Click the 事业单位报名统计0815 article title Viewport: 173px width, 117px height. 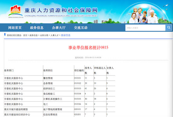point(88,48)
